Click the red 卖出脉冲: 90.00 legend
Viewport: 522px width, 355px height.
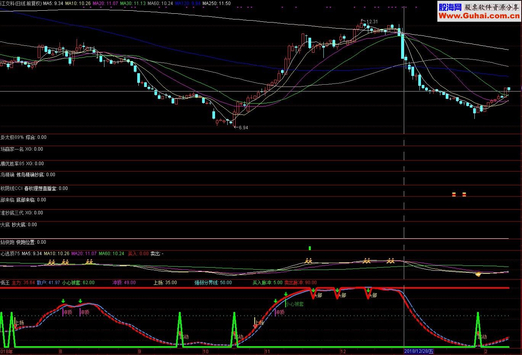tap(300, 283)
